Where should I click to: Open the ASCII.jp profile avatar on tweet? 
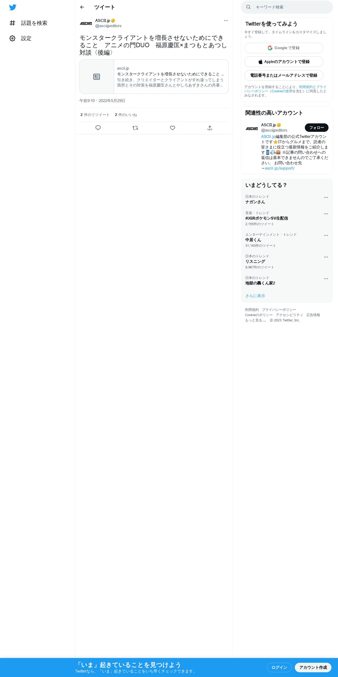[86, 23]
